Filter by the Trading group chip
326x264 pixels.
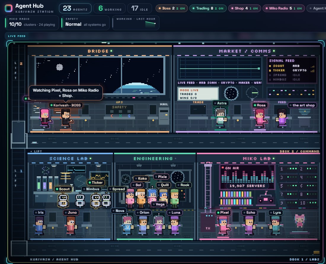[208, 8]
